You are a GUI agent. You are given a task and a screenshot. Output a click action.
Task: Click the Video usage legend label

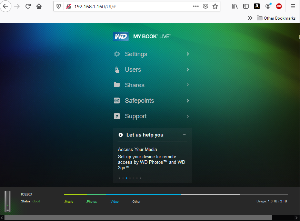pyautogui.click(x=114, y=201)
